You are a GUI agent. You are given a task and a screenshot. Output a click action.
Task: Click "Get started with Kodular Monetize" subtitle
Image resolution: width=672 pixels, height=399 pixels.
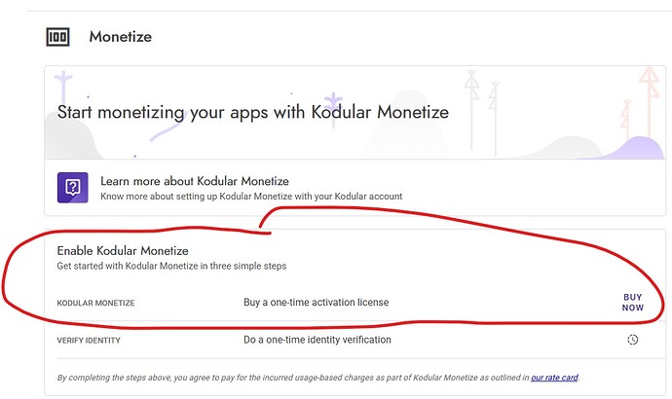click(170, 266)
